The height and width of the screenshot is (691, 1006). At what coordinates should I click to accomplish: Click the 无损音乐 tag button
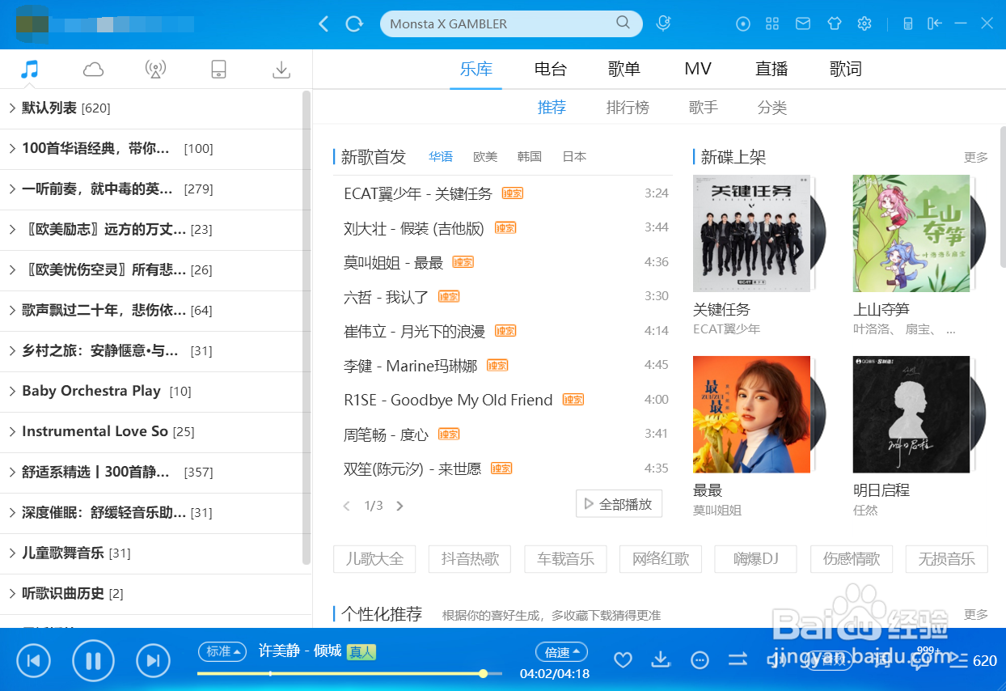[x=947, y=558]
